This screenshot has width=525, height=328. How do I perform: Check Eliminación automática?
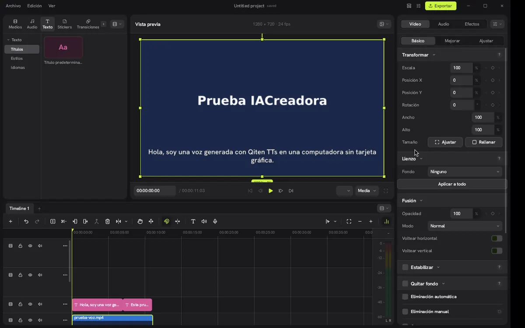coord(405,297)
